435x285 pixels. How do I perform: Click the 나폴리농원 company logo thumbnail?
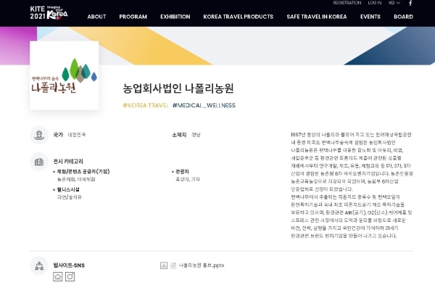65,75
